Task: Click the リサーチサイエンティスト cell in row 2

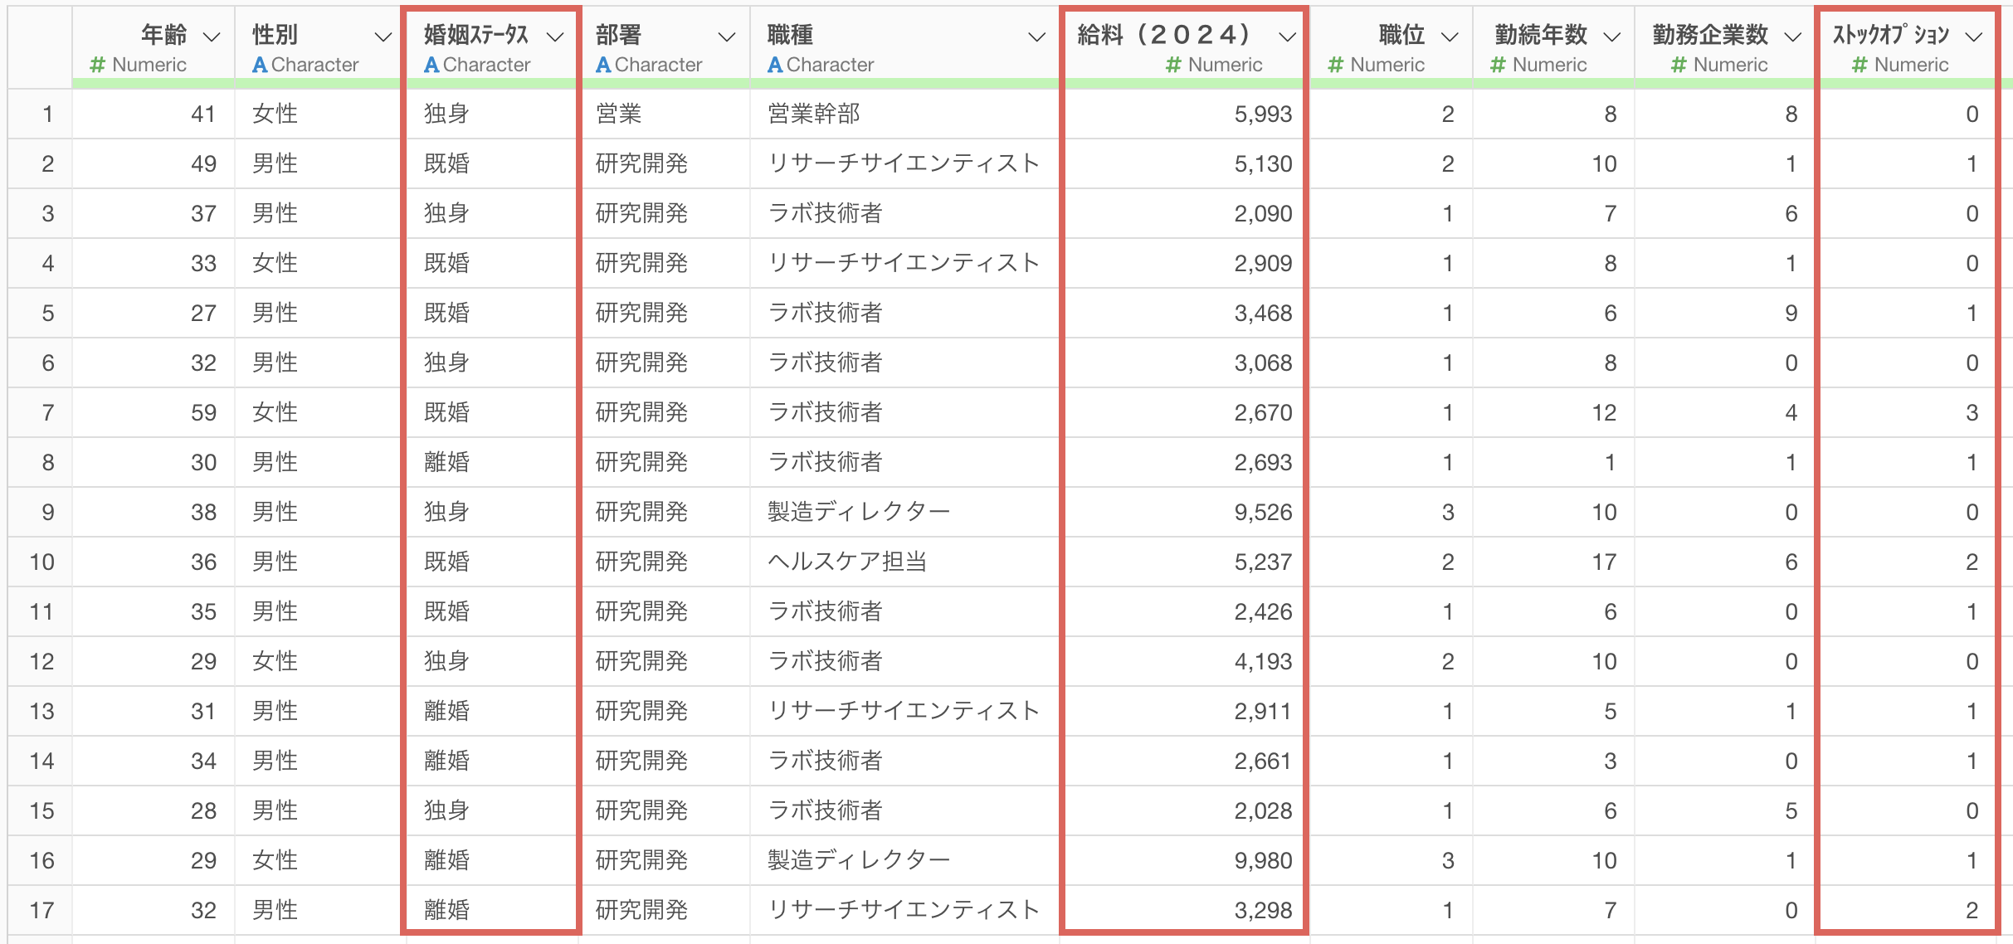Action: coord(904,163)
